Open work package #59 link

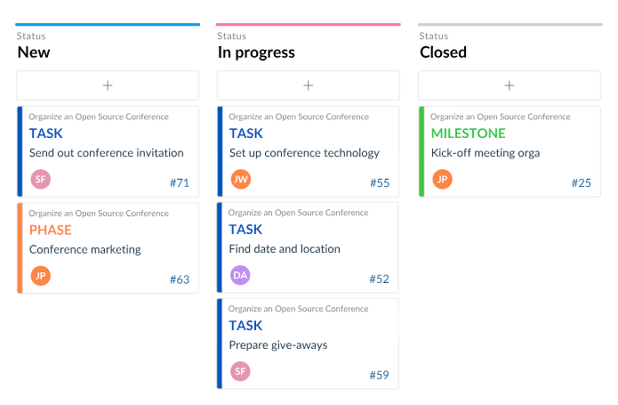coord(380,376)
